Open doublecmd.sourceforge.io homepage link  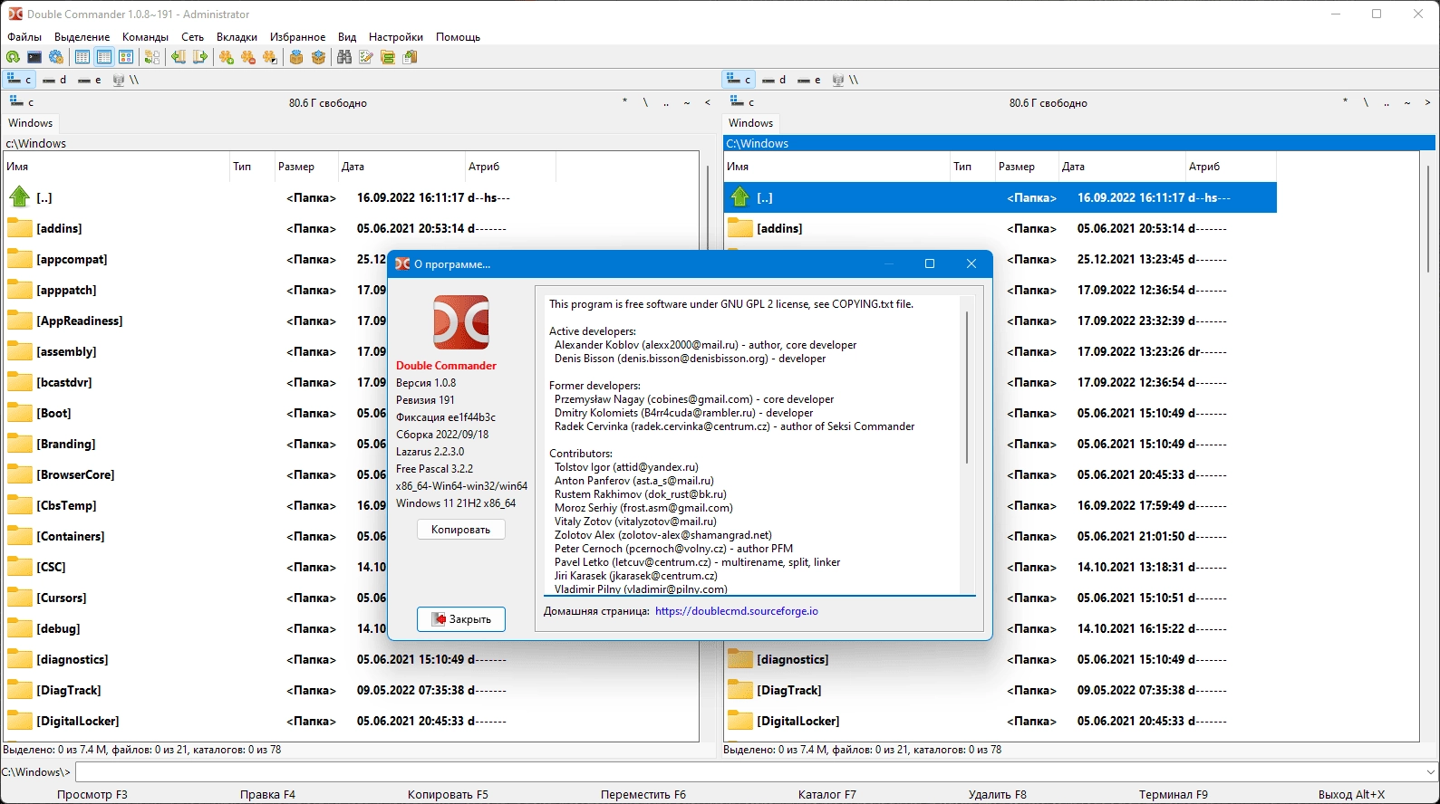pos(737,611)
